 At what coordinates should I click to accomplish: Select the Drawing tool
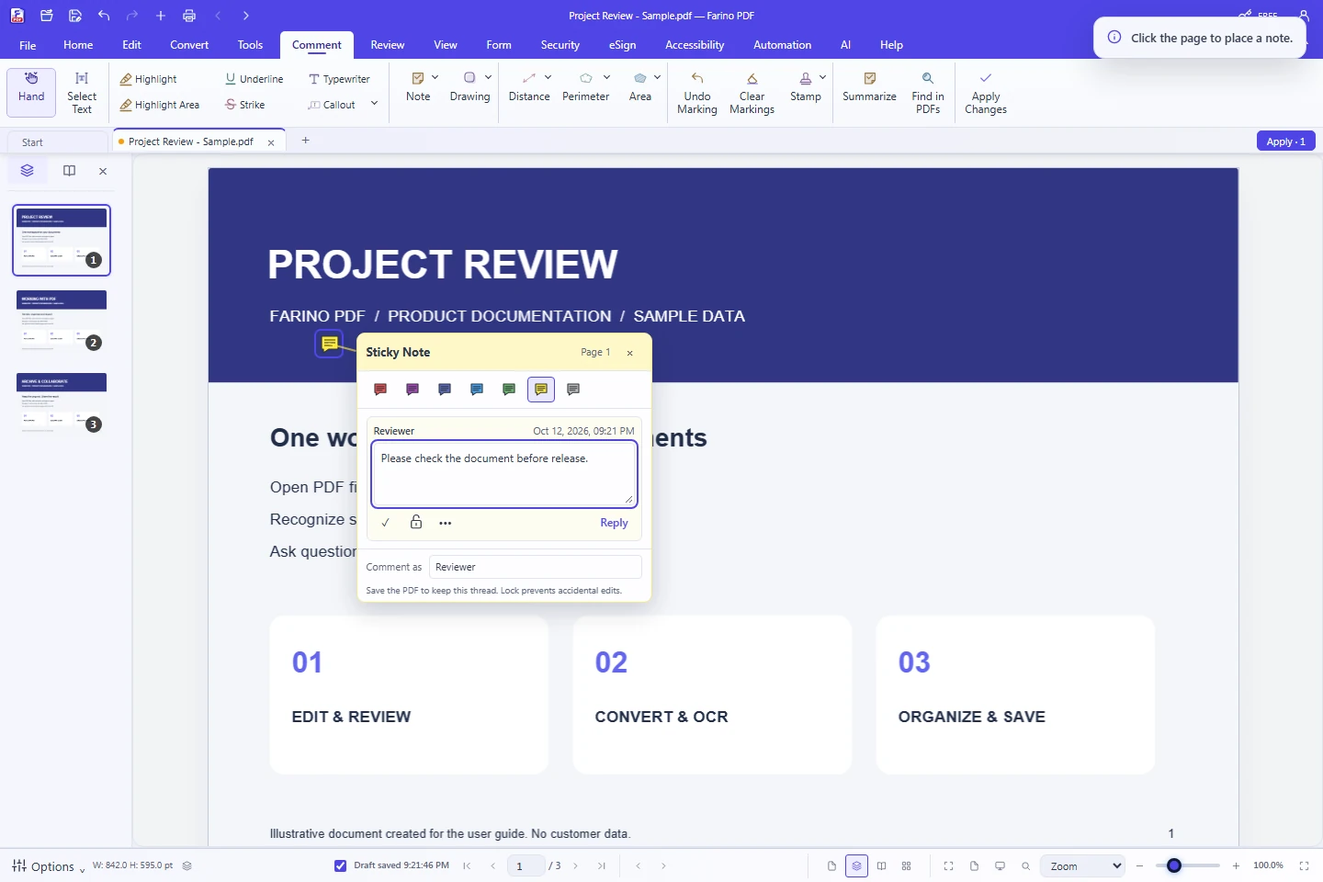tap(469, 88)
